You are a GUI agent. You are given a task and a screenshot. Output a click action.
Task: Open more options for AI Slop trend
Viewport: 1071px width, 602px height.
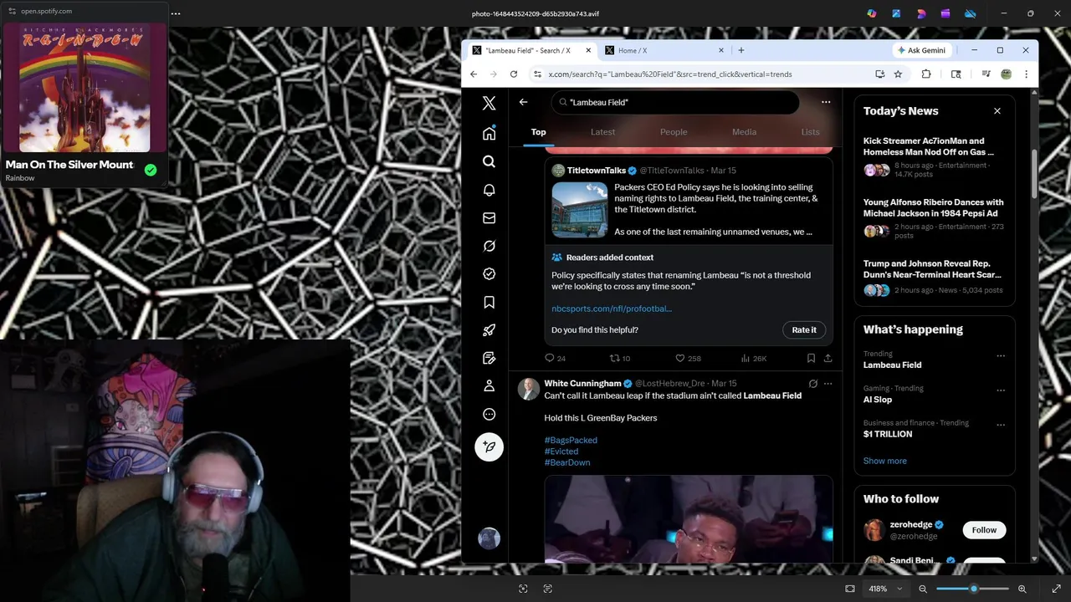[x=1001, y=390]
